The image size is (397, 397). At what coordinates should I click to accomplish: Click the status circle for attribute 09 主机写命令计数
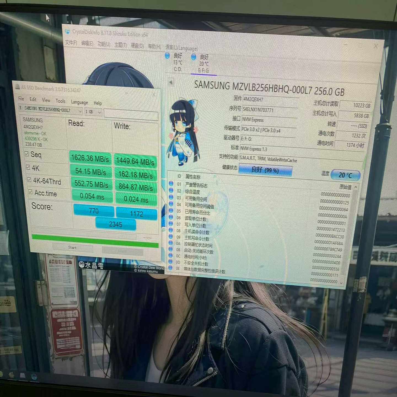(x=171, y=237)
